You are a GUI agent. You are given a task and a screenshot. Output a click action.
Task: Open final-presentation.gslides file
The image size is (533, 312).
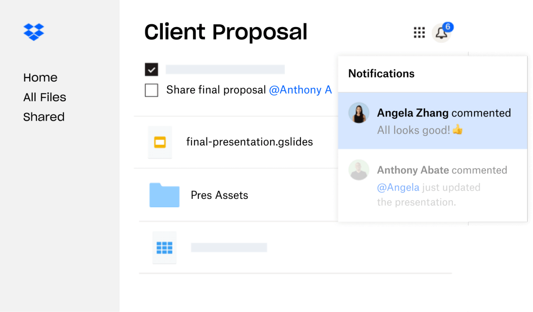249,142
